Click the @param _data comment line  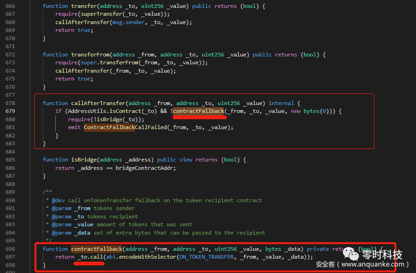click(158, 233)
